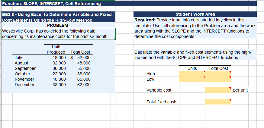This screenshot has height=128, width=264.
Task: Click the August row label
Action: coord(21,63)
